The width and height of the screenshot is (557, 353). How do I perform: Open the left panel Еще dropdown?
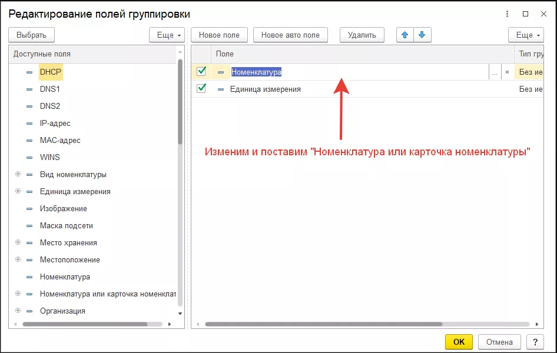coord(167,35)
